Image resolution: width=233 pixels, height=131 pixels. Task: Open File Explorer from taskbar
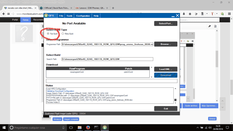(x=80, y=128)
